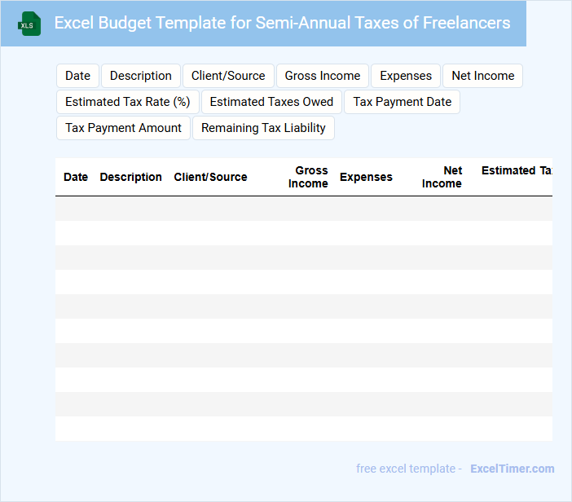Select the Estimated Tax Rate (%) tag
The width and height of the screenshot is (572, 502).
click(127, 102)
